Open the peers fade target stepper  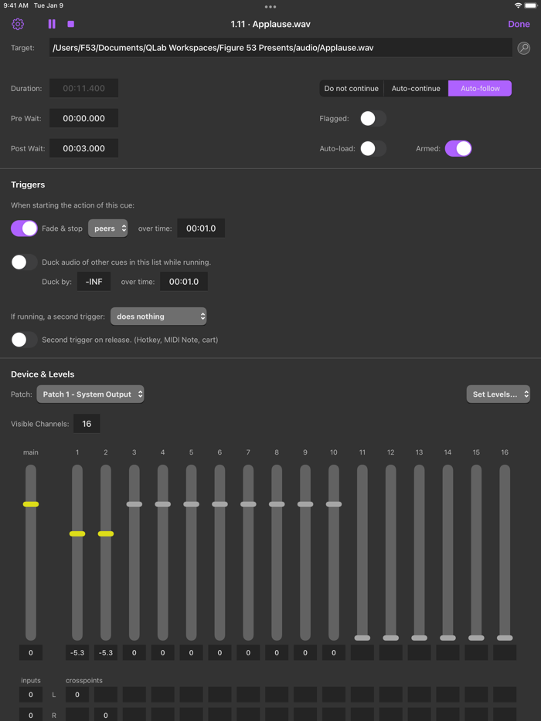tap(109, 228)
